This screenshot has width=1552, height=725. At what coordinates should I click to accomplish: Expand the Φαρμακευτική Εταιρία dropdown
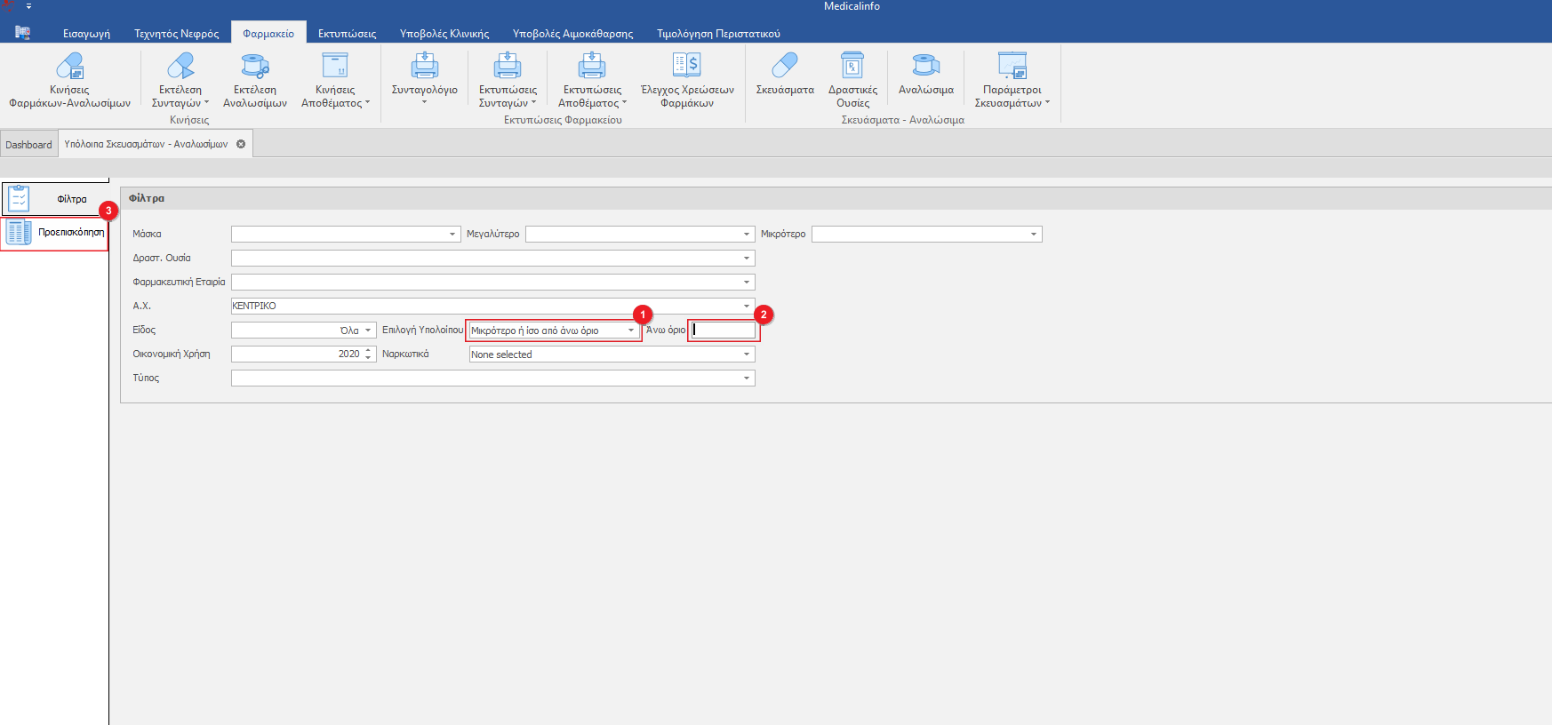coord(746,283)
